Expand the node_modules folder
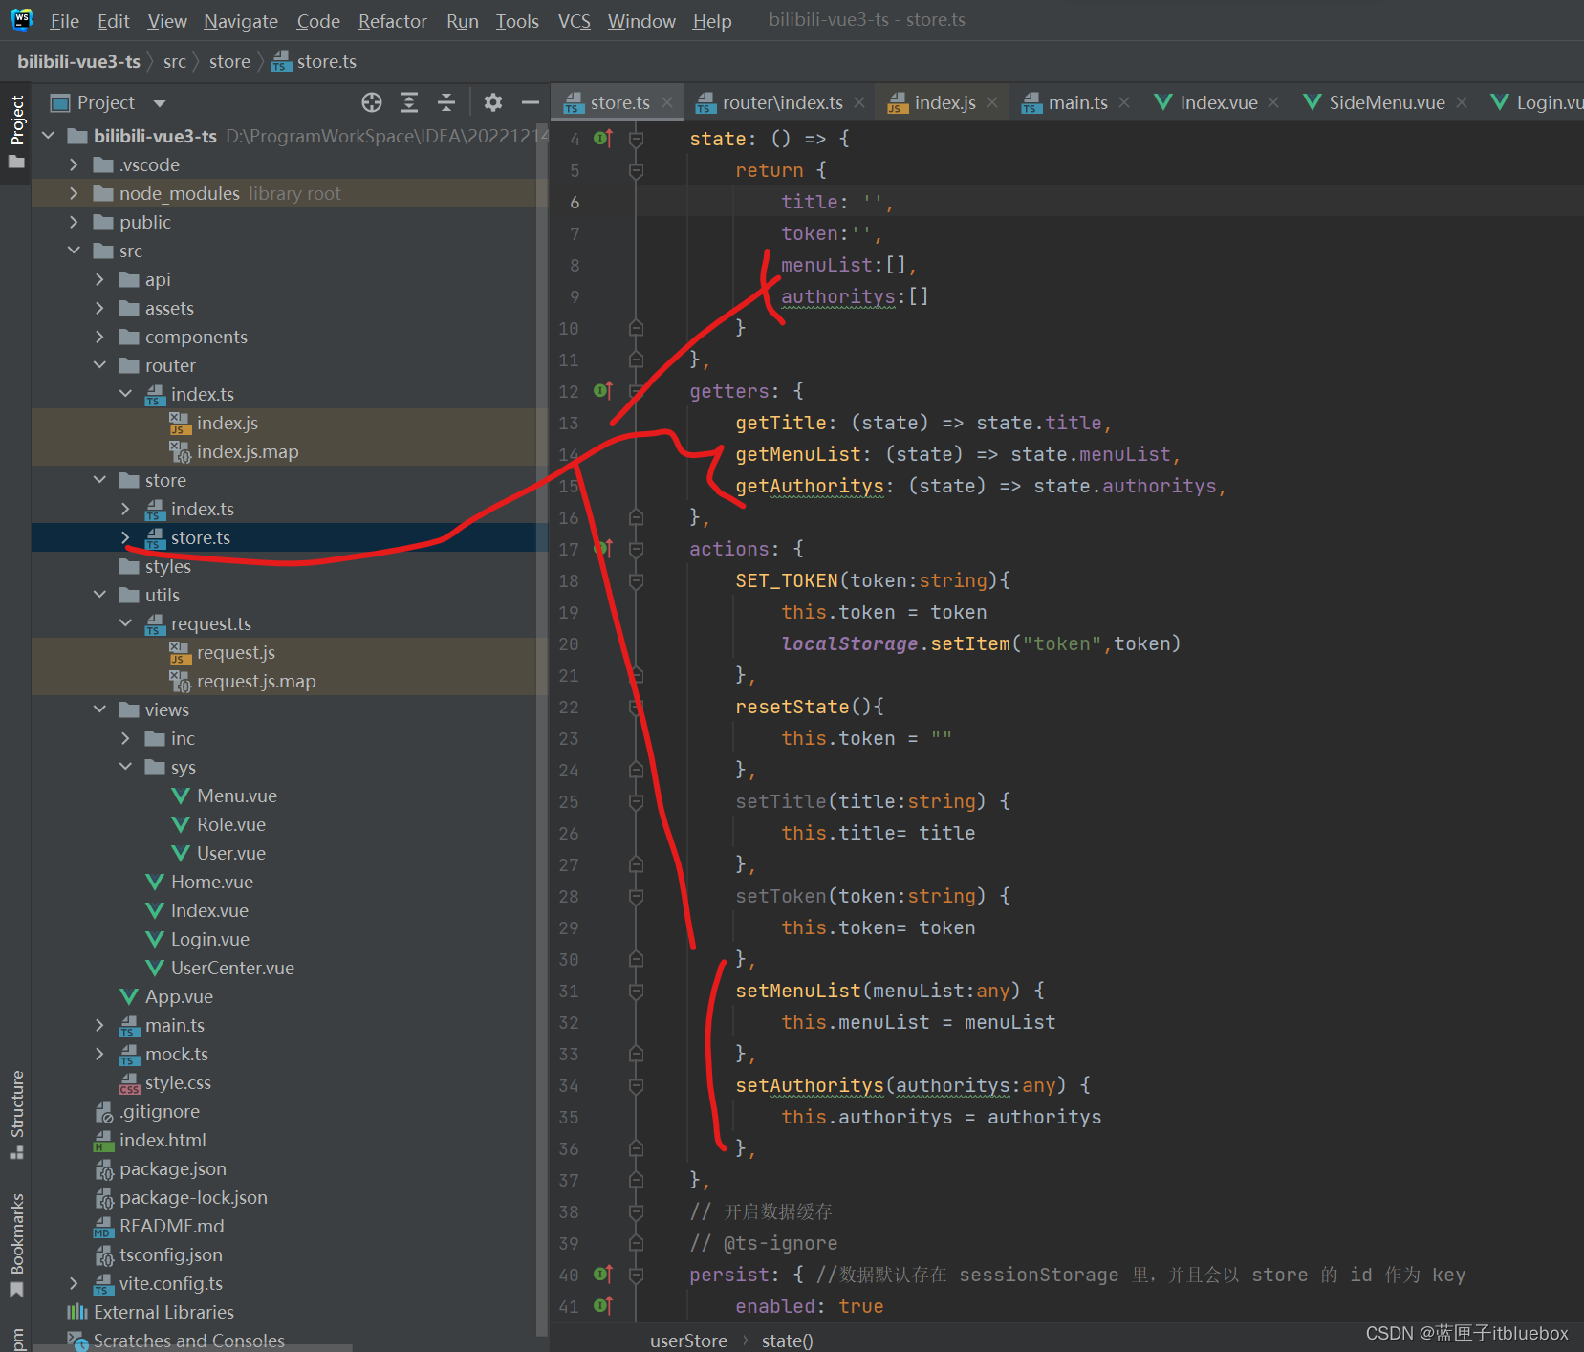 coord(74,193)
